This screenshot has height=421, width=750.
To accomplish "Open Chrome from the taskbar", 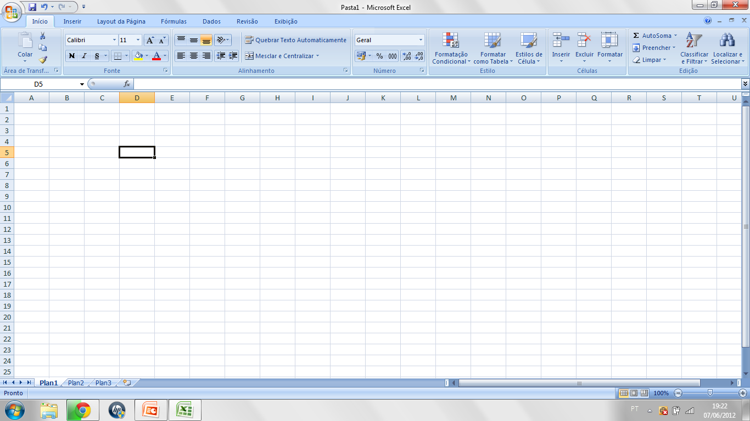I will pyautogui.click(x=83, y=410).
